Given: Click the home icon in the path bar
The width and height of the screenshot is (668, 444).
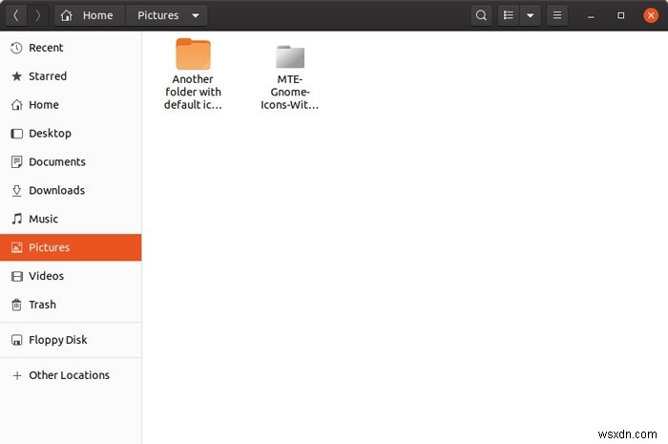Looking at the screenshot, I should 67,16.
